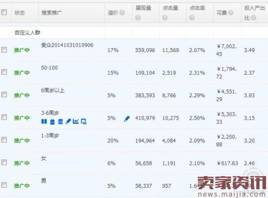Open help icon under 展现量 header
The image size is (268, 198).
click(x=138, y=18)
